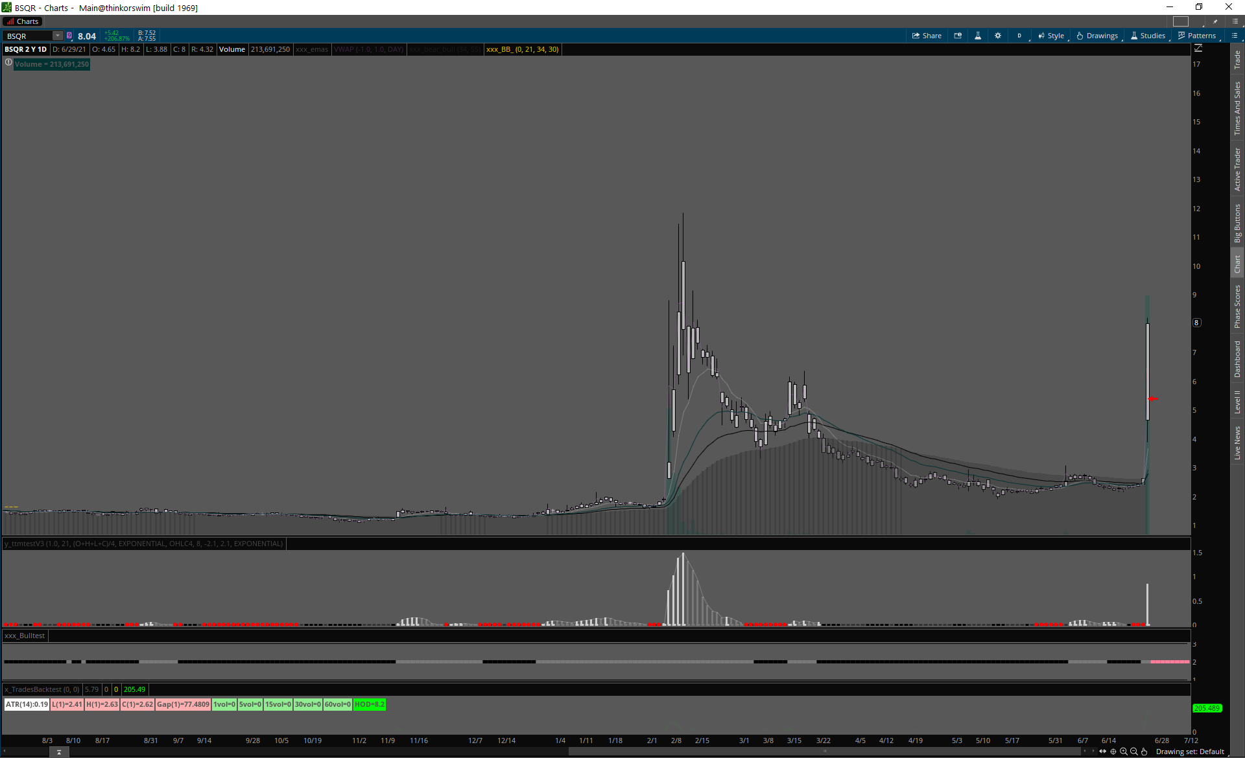1245x758 pixels.
Task: Open chart settings gear icon
Action: click(998, 36)
